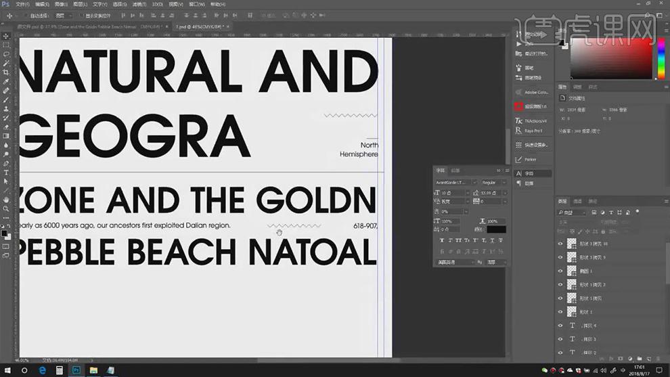Switch to 通道 tab beside Layers

click(577, 201)
